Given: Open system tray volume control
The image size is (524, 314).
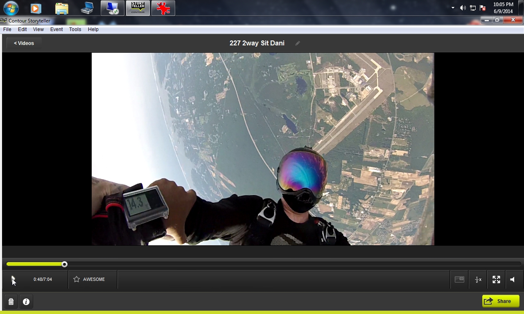Looking at the screenshot, I should coord(463,8).
